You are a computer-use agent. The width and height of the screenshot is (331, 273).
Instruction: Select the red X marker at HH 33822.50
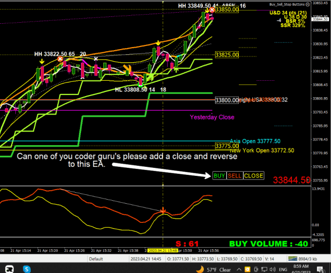click(60, 59)
